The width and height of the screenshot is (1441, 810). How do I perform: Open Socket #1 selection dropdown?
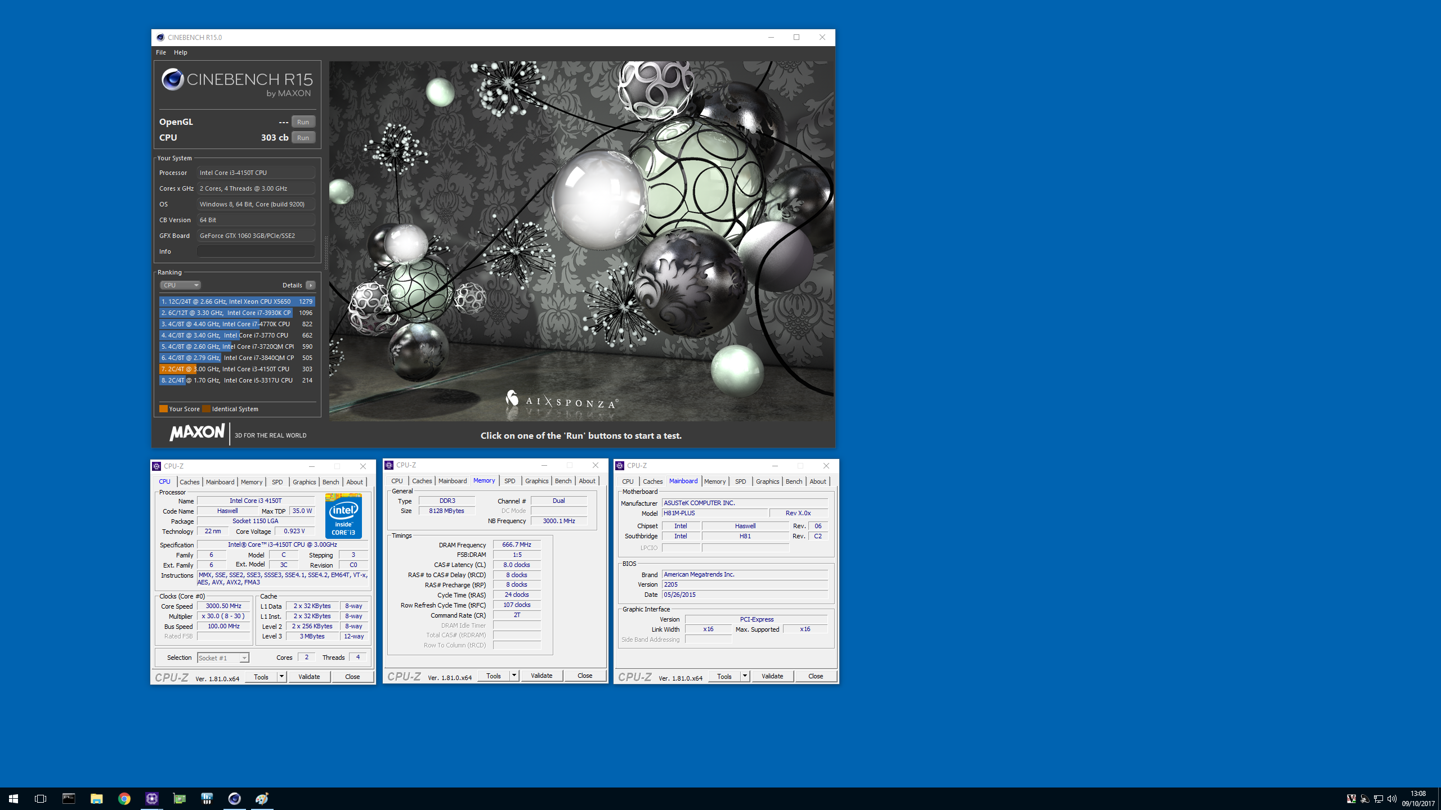pos(223,658)
